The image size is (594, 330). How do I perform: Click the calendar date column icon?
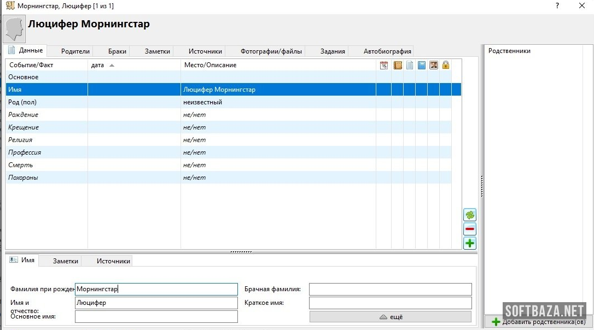(x=384, y=65)
